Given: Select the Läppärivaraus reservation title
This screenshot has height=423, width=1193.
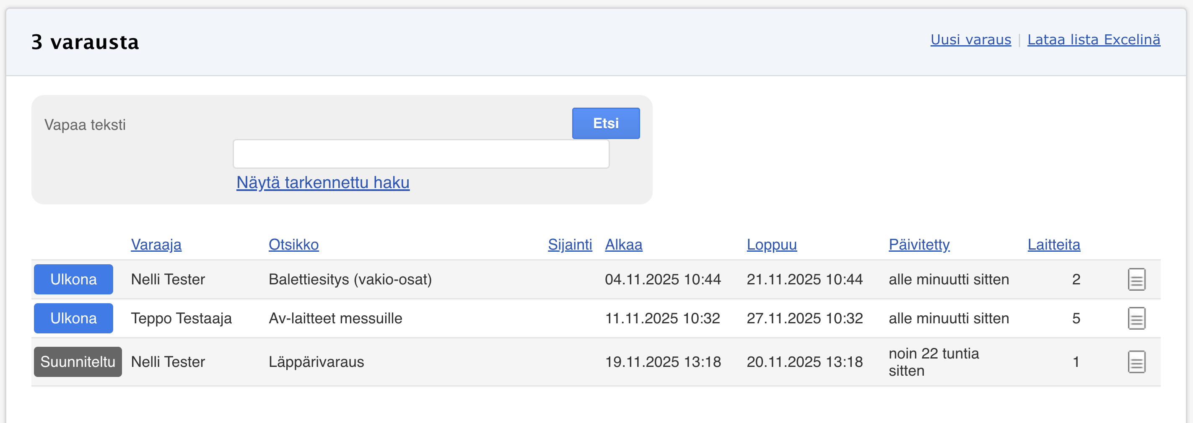Looking at the screenshot, I should [x=316, y=362].
